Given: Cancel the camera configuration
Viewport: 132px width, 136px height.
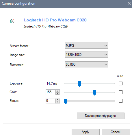Looking at the screenshot, I should [x=116, y=132].
